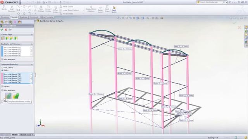Click the Sketch tool in ribbon
This screenshot has height=139, width=248.
tap(4, 8)
